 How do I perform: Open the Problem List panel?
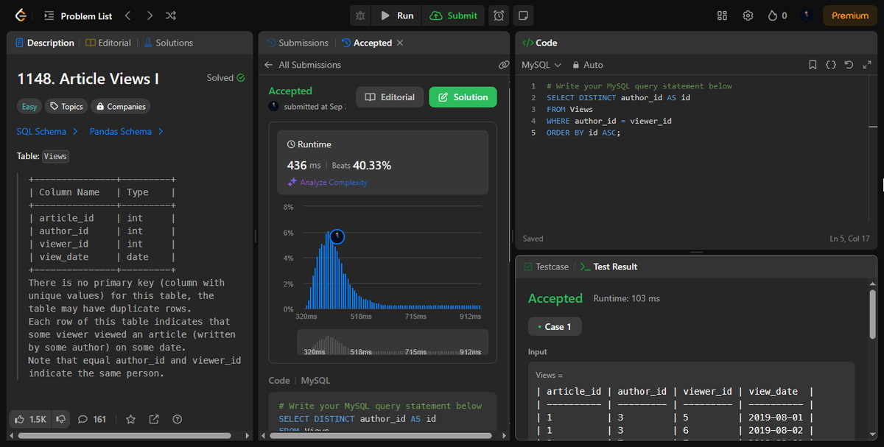point(77,15)
